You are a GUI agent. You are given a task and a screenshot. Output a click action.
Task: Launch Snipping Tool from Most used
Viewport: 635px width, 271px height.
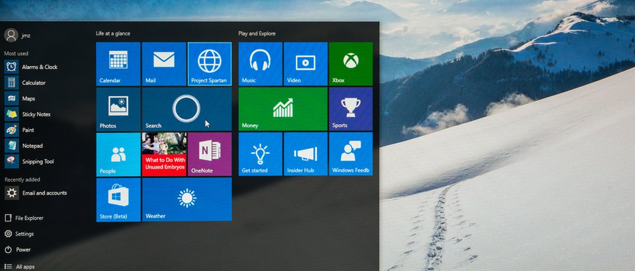[x=30, y=162]
